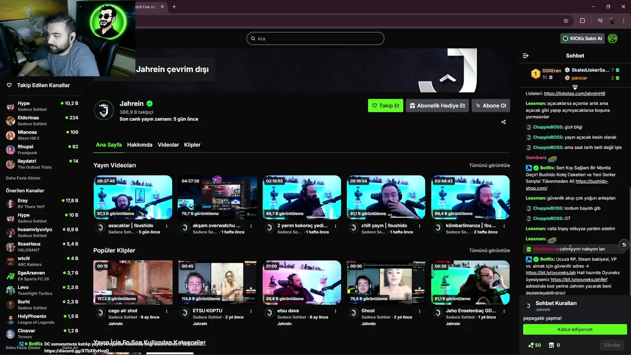Viewport: 631px width, 355px height.
Task: Click the Abone Ol subscribe button
Action: [x=491, y=106]
